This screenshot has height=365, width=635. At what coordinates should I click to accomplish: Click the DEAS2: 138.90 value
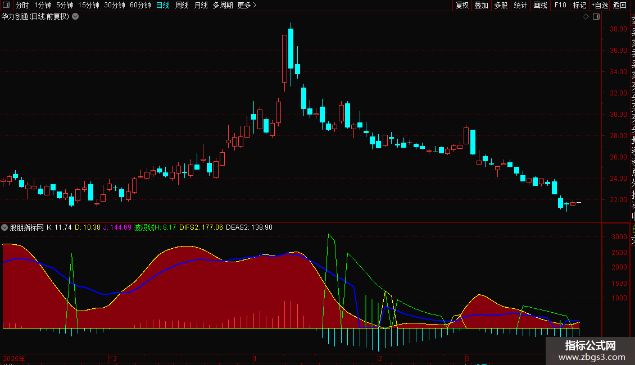tap(249, 227)
